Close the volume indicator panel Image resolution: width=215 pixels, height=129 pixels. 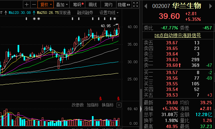click(119, 105)
